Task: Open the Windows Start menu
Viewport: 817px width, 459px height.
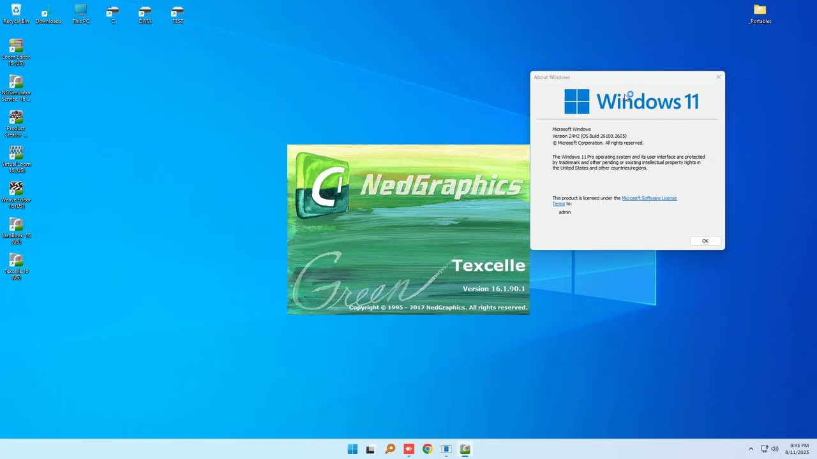Action: (352, 449)
